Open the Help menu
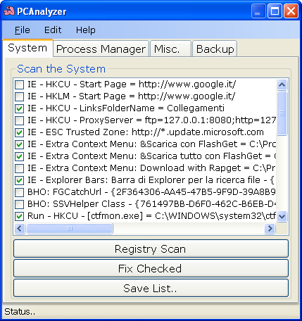302x321 pixels. 86,30
